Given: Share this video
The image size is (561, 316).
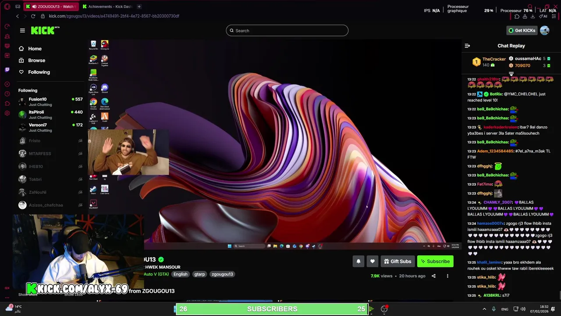Looking at the screenshot, I should (x=433, y=276).
